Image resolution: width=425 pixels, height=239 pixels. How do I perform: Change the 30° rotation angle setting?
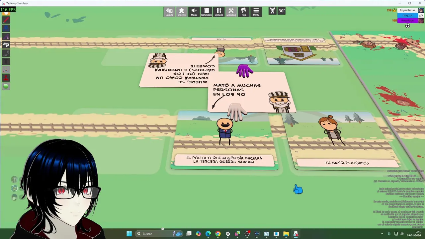coord(282,11)
